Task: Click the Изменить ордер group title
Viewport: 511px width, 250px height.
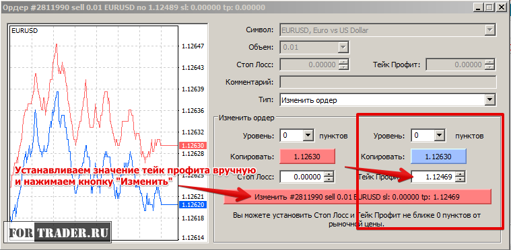Action: click(246, 118)
